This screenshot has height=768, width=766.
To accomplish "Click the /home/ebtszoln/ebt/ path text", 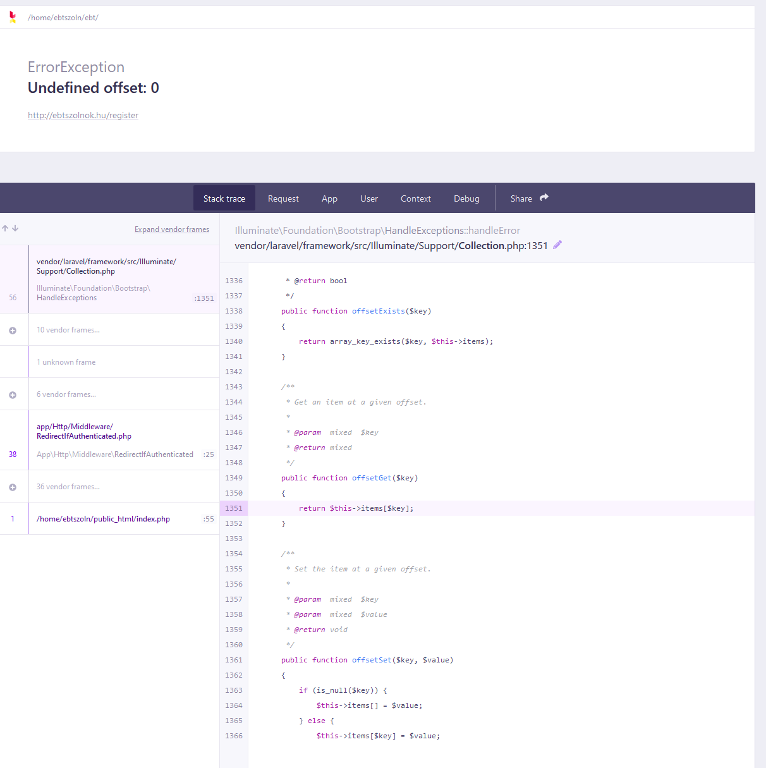I will pos(63,18).
